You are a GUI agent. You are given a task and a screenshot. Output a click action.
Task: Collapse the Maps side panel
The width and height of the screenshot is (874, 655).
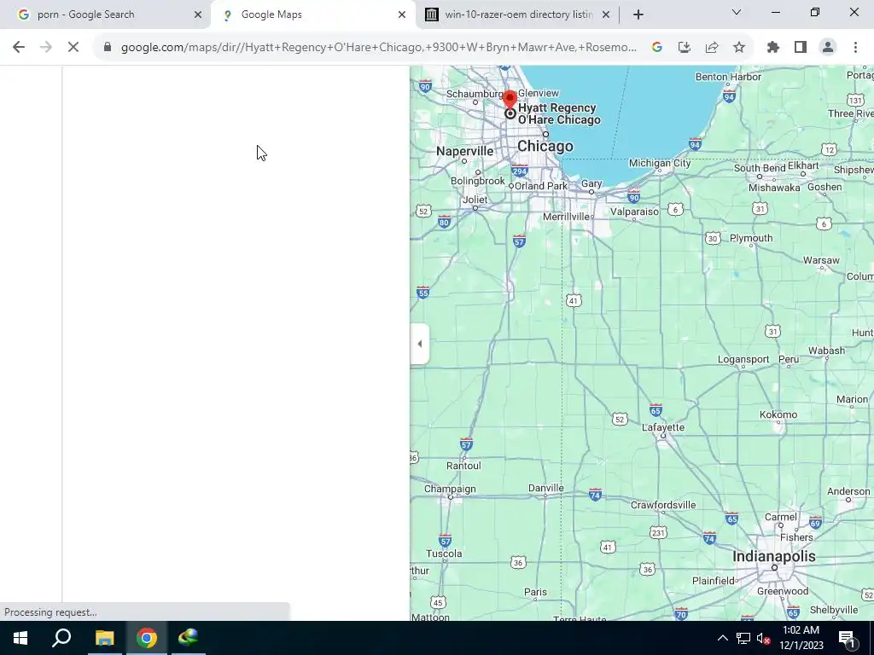(x=420, y=344)
